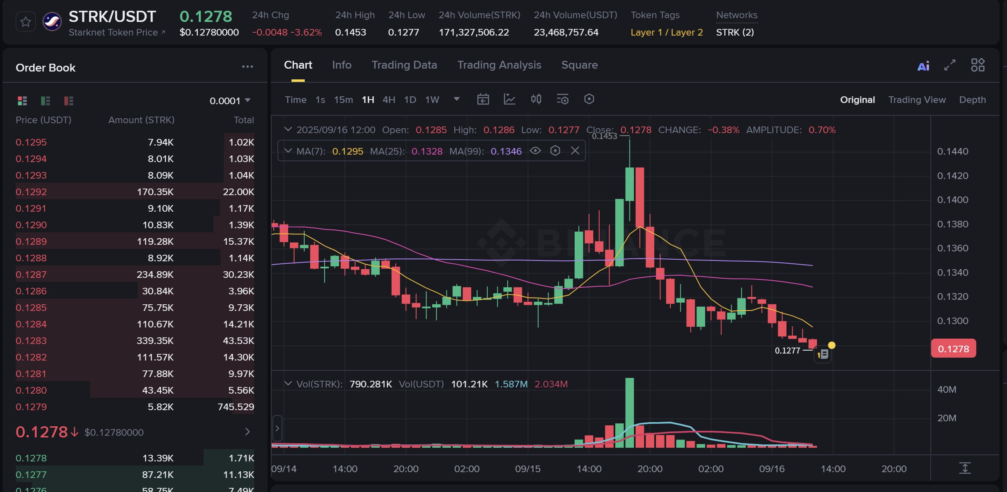Select the 1s interval
The width and height of the screenshot is (1007, 492).
tap(320, 100)
